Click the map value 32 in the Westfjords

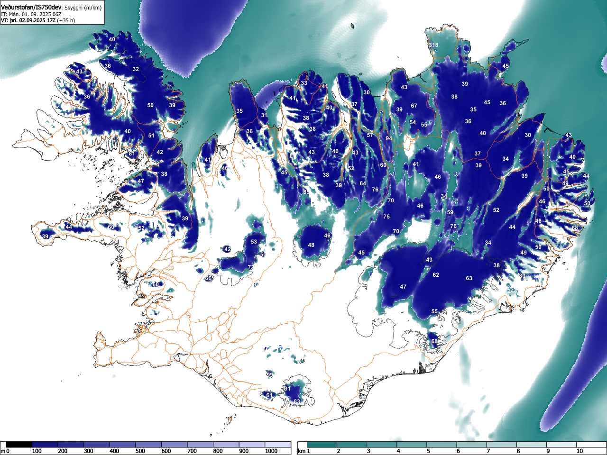point(136,69)
